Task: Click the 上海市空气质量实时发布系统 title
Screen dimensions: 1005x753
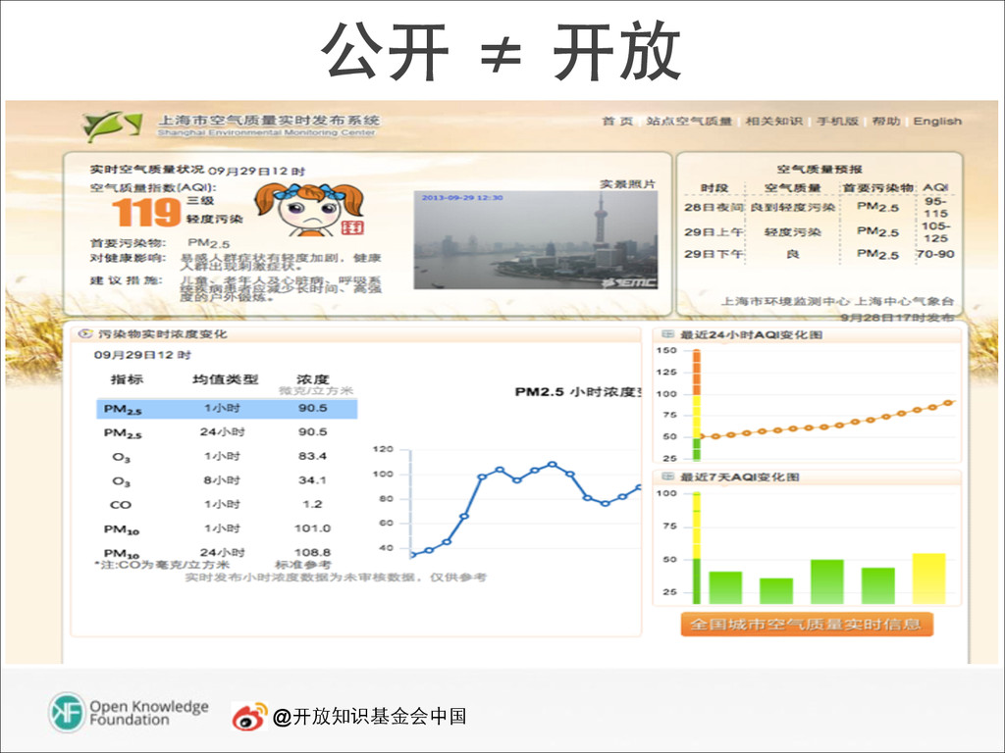Action: pyautogui.click(x=269, y=120)
